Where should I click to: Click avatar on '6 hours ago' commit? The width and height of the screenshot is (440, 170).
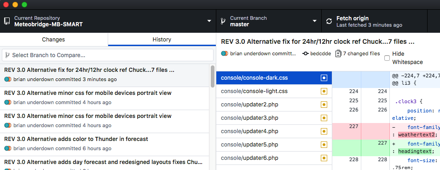coord(7,148)
